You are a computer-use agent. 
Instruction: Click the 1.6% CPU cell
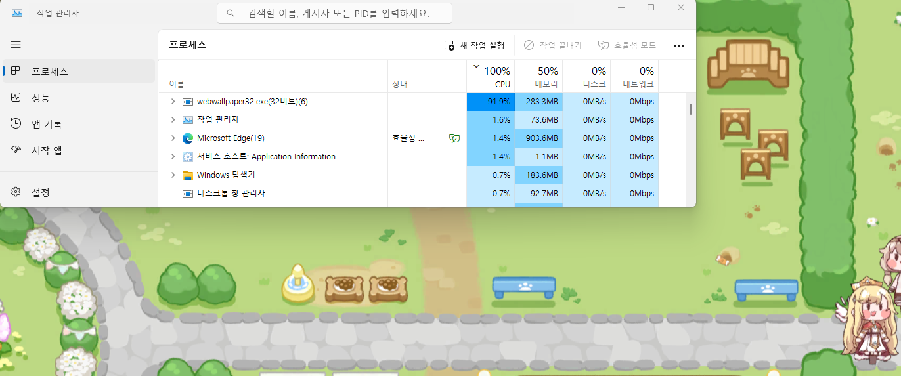491,120
